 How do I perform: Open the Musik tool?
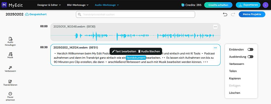point(10,55)
